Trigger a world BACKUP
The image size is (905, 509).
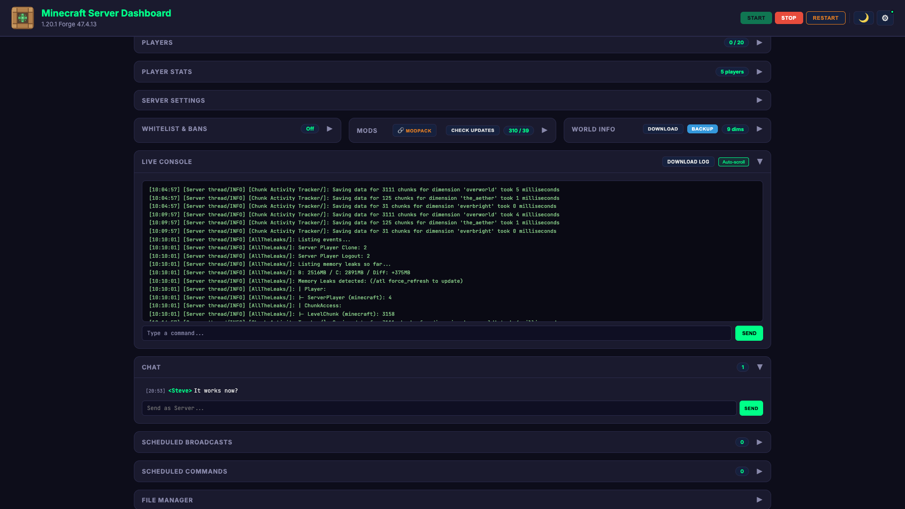(702, 129)
